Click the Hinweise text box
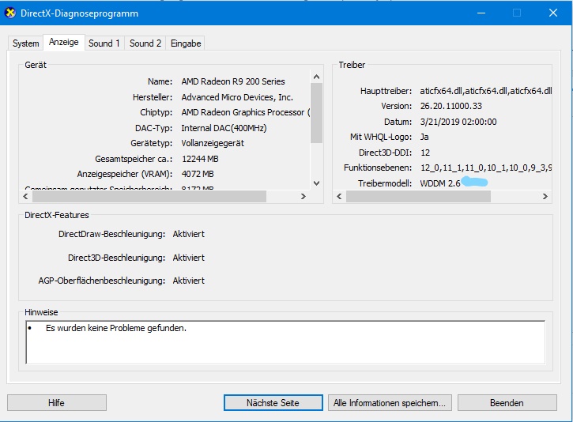Screen dimensions: 573x422 point(285,342)
